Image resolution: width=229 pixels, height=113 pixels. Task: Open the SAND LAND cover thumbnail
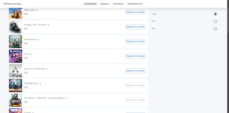coord(15,13)
